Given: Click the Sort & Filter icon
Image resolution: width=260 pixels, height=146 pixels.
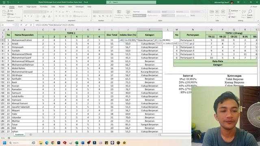Looking at the screenshot, I should [x=244, y=12].
